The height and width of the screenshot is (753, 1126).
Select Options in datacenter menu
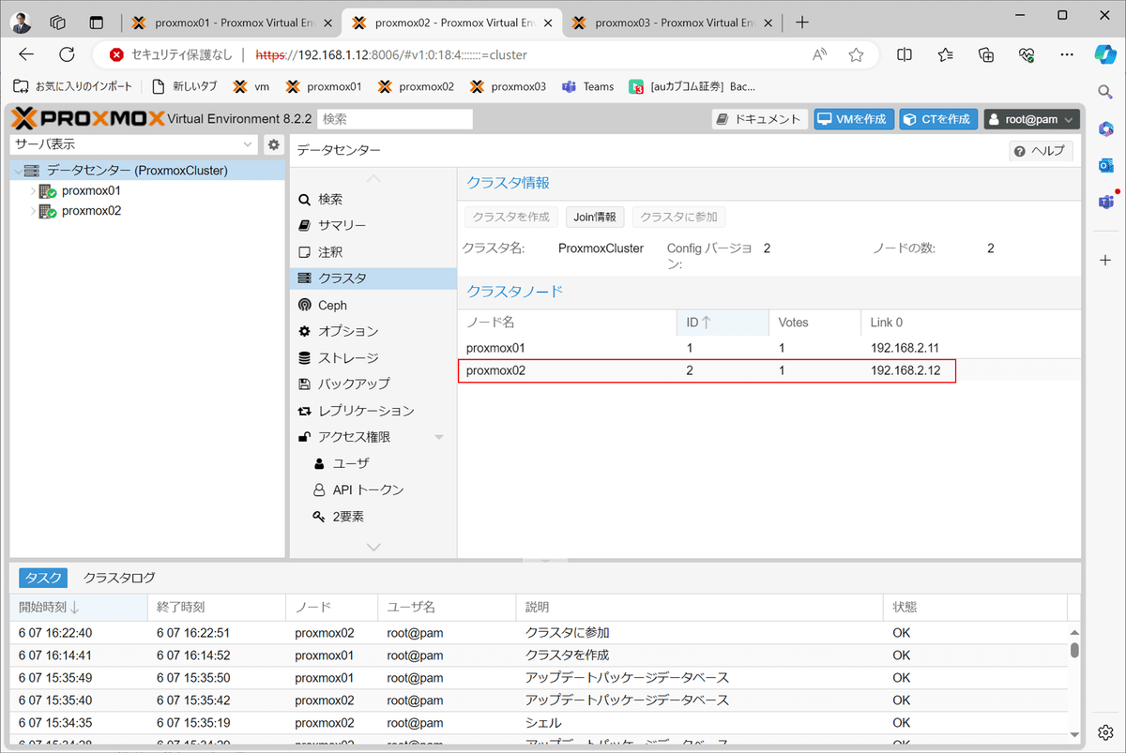pyautogui.click(x=373, y=331)
